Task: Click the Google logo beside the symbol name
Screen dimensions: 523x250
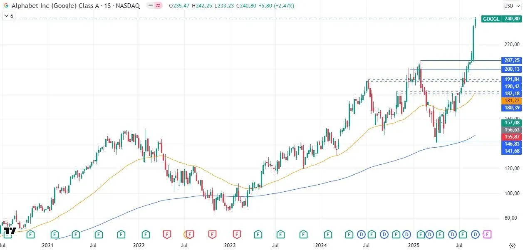Action: coord(6,6)
